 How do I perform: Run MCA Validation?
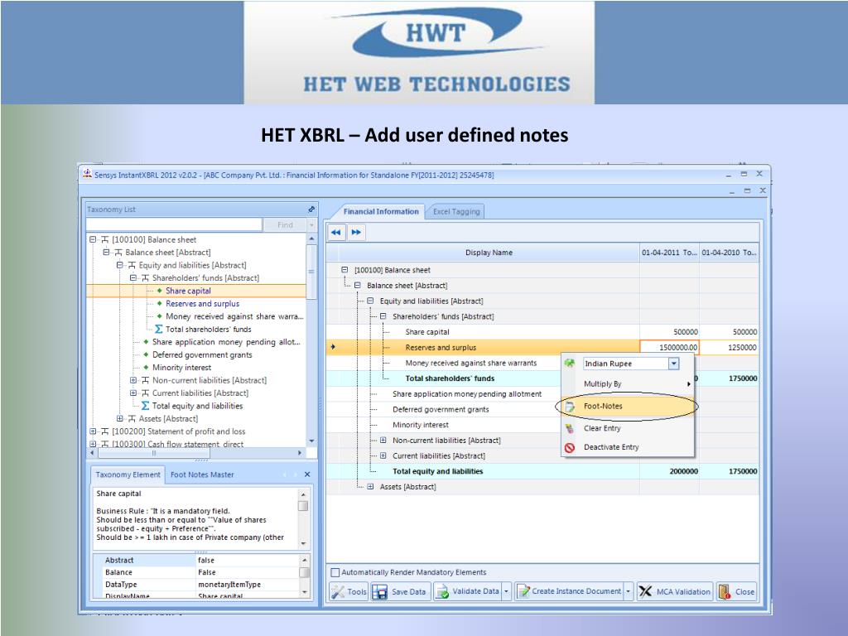[674, 591]
